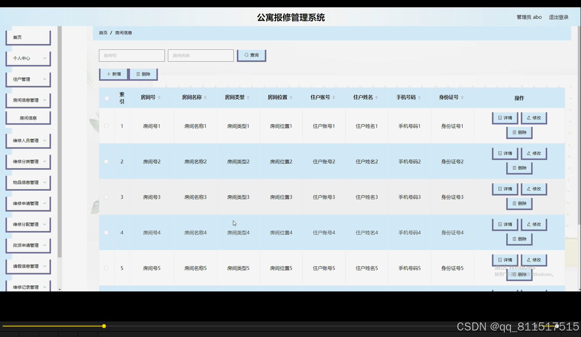This screenshot has height=337, width=581.
Task: Click 退出登录 to log out
Action: (558, 17)
